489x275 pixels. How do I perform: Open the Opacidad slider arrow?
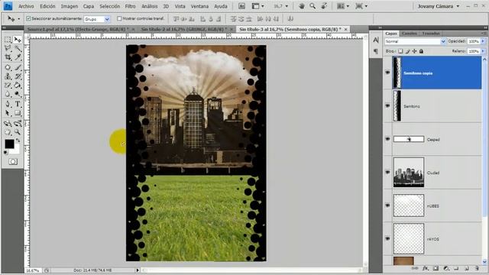pyautogui.click(x=483, y=41)
